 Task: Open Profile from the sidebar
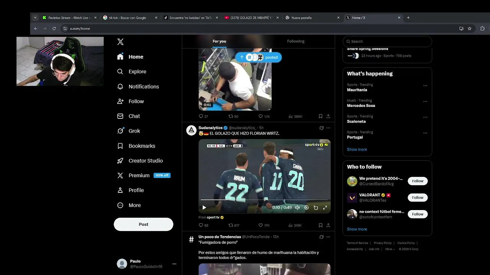(x=131, y=190)
